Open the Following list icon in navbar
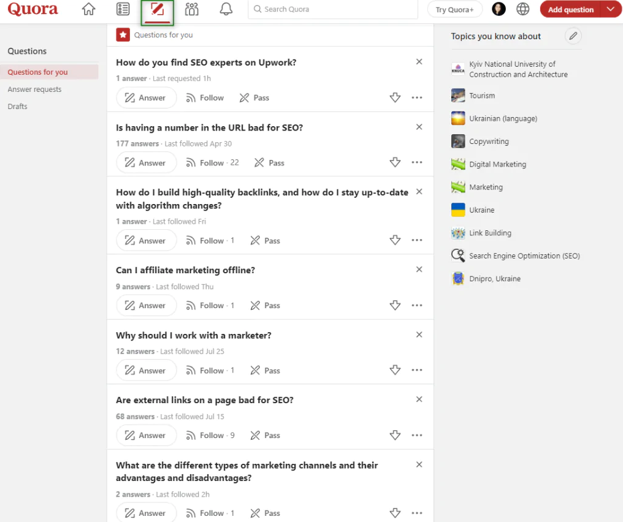Image resolution: width=623 pixels, height=522 pixels. (x=123, y=9)
